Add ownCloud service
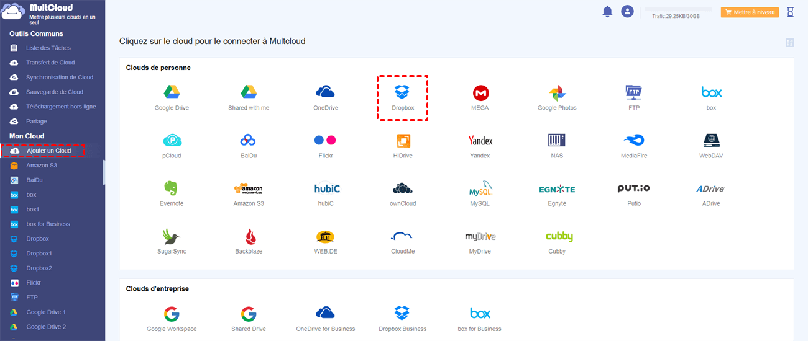The width and height of the screenshot is (808, 341). pyautogui.click(x=403, y=193)
